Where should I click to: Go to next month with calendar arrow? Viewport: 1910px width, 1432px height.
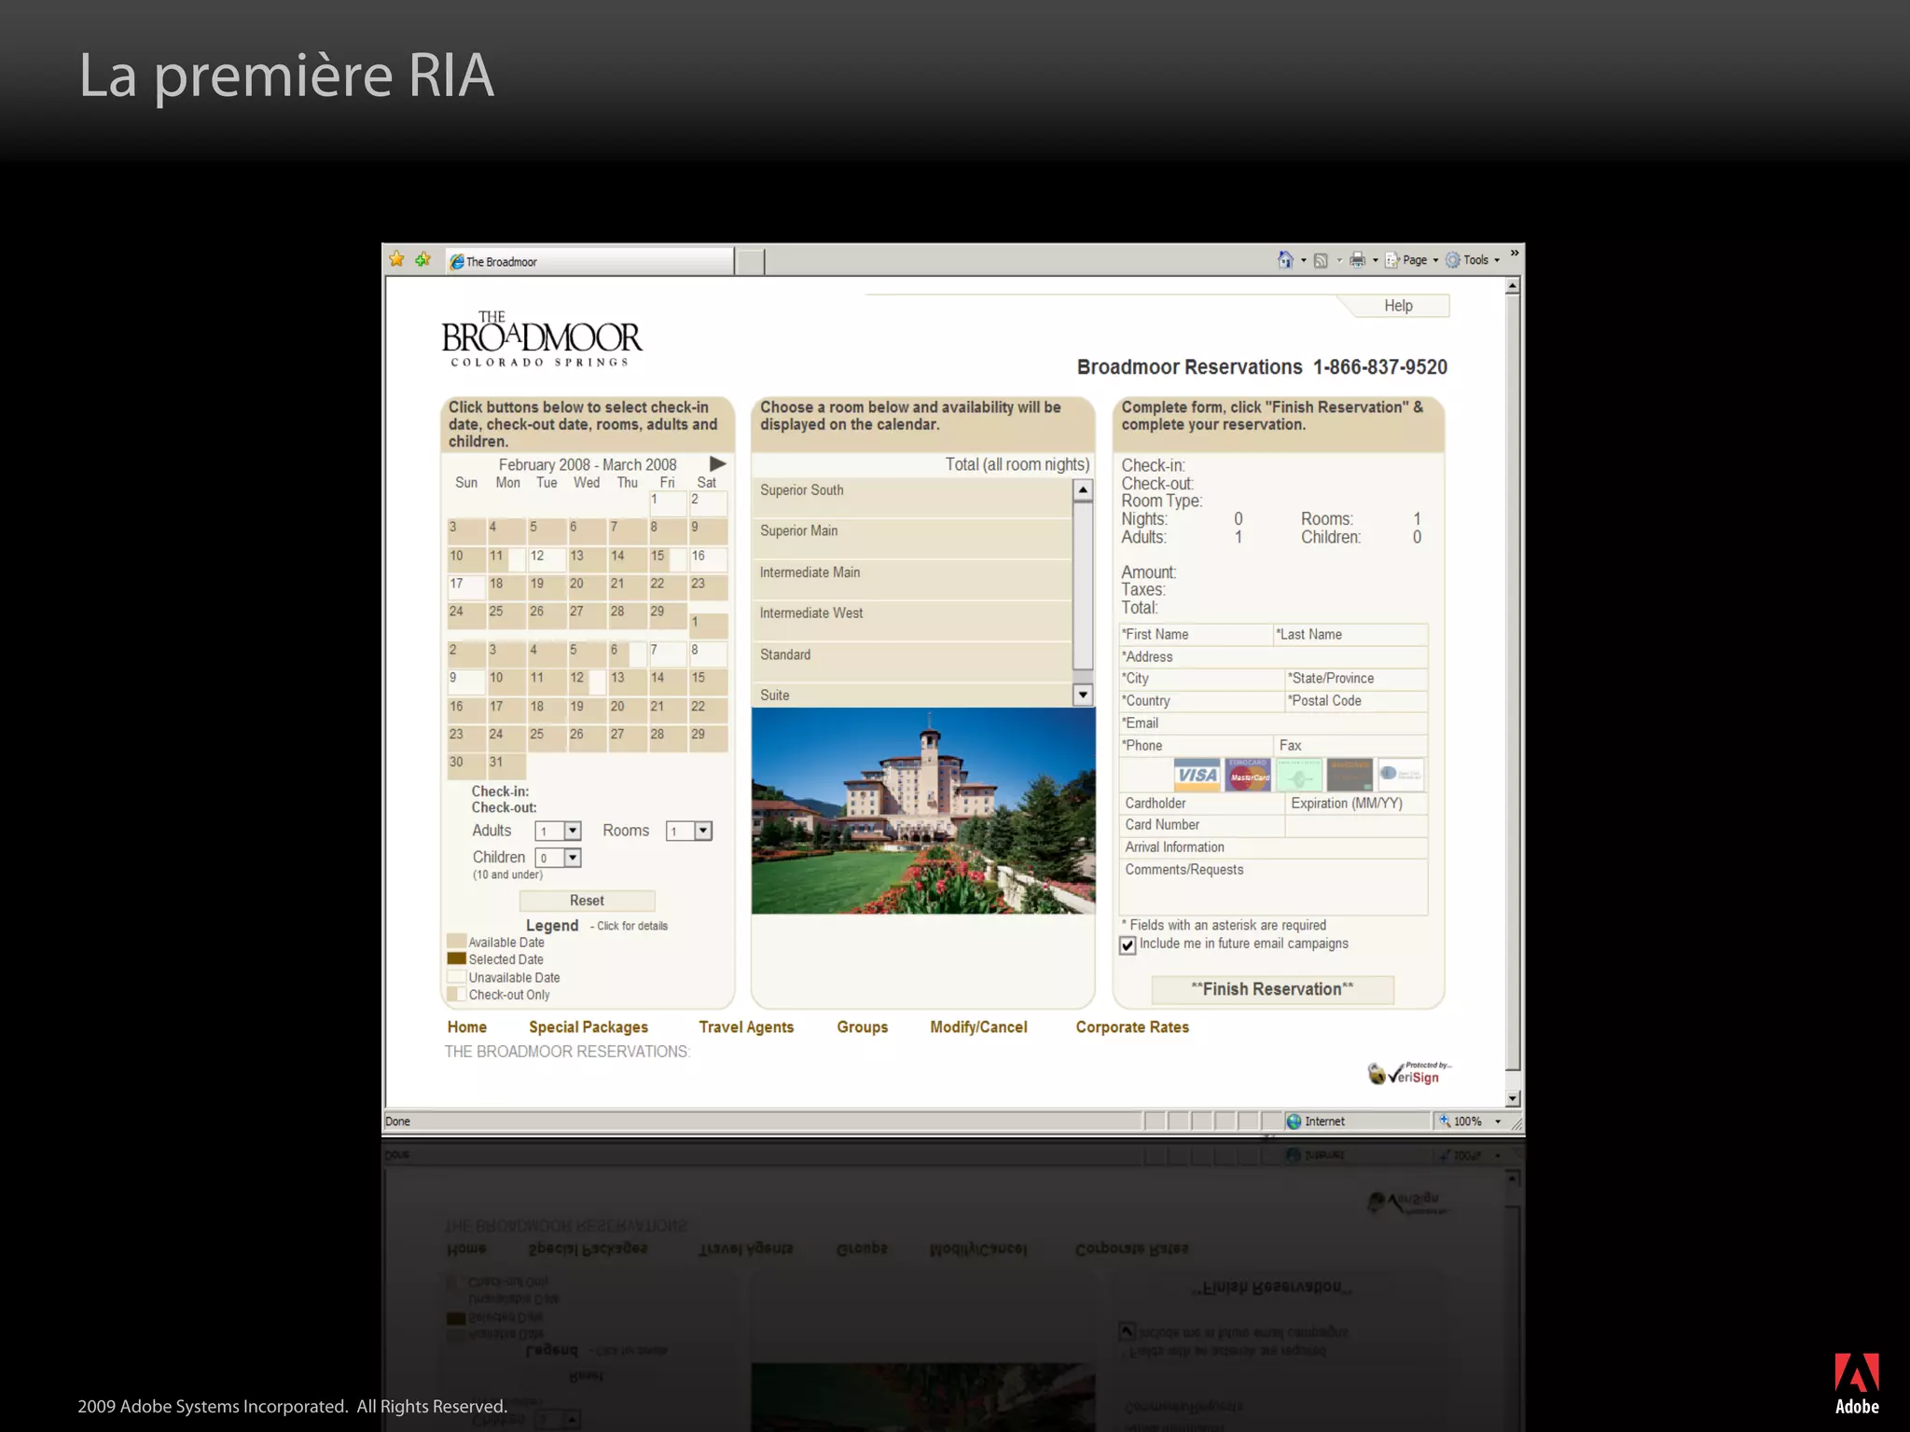717,463
